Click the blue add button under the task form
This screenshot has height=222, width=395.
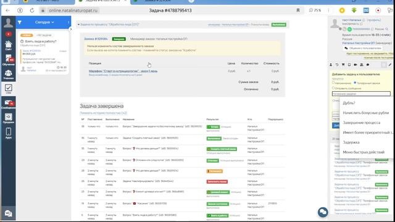click(x=336, y=125)
